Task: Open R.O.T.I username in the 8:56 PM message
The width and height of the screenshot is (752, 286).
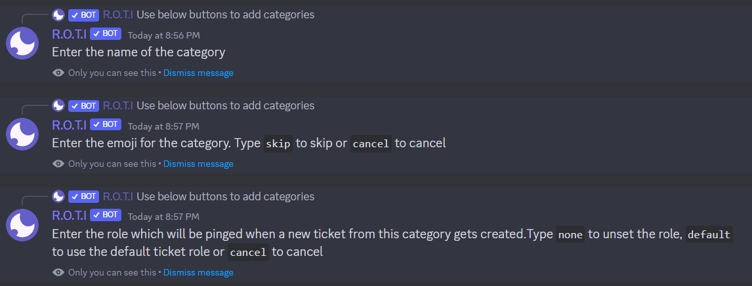Action: pyautogui.click(x=69, y=34)
